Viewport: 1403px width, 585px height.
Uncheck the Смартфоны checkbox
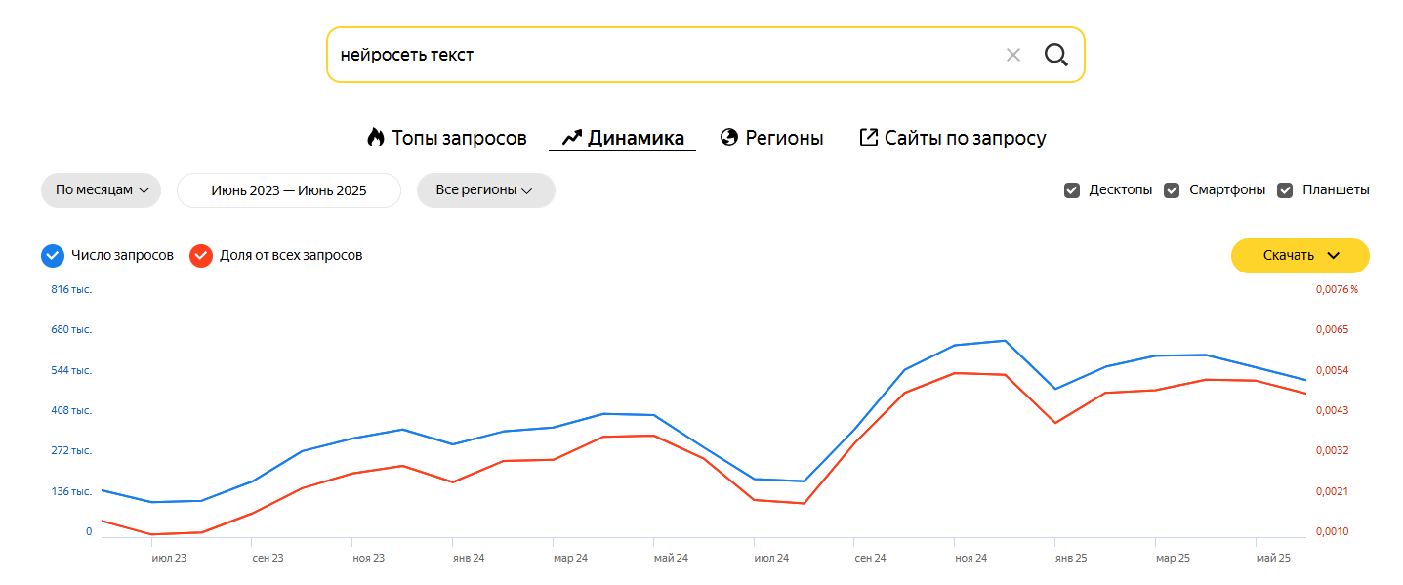pos(1172,190)
